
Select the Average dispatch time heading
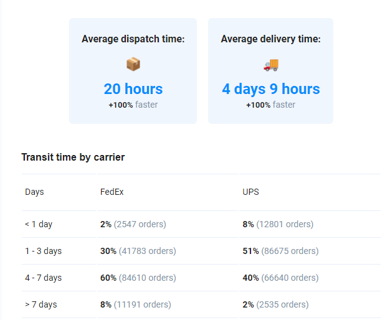tap(133, 39)
